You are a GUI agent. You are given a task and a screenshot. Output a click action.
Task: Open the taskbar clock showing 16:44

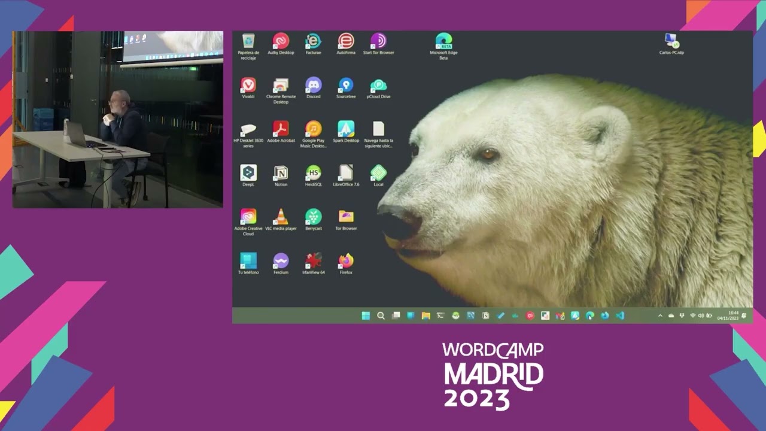click(x=728, y=315)
